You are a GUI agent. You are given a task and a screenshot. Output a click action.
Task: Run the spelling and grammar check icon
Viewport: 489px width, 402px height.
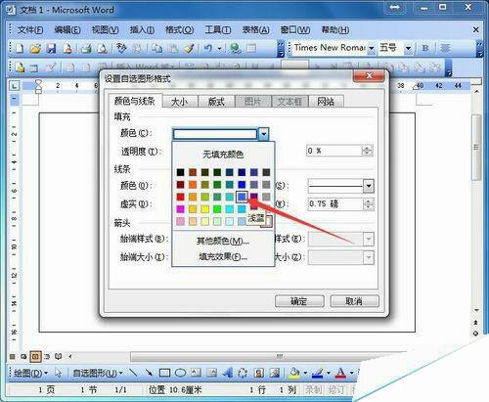coord(121,49)
